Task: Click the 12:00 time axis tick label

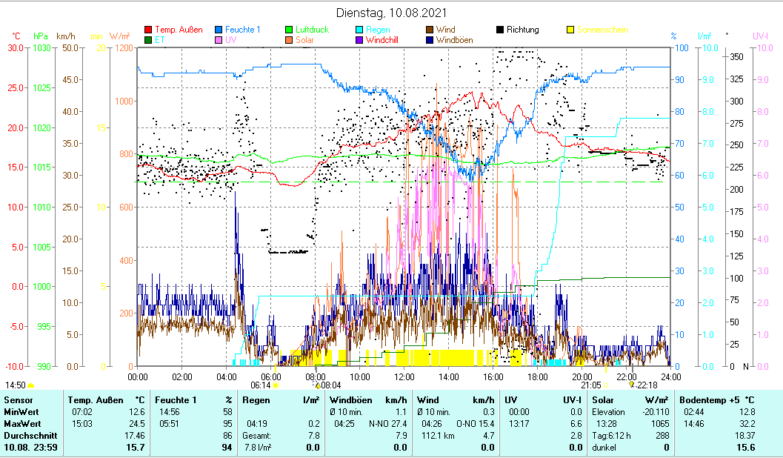Action: 404,376
